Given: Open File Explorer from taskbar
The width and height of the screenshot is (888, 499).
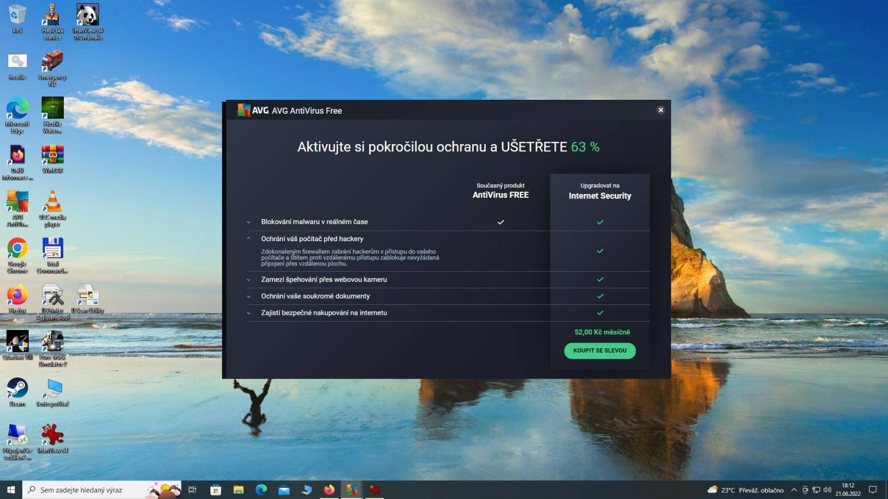Looking at the screenshot, I should click(x=239, y=490).
